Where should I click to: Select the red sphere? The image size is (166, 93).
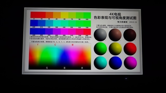point(130,49)
